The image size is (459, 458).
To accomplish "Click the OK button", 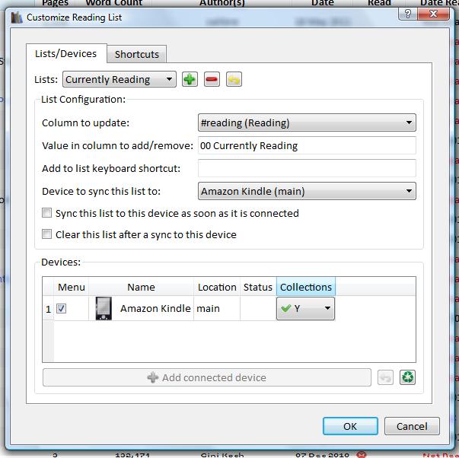I will coord(350,426).
